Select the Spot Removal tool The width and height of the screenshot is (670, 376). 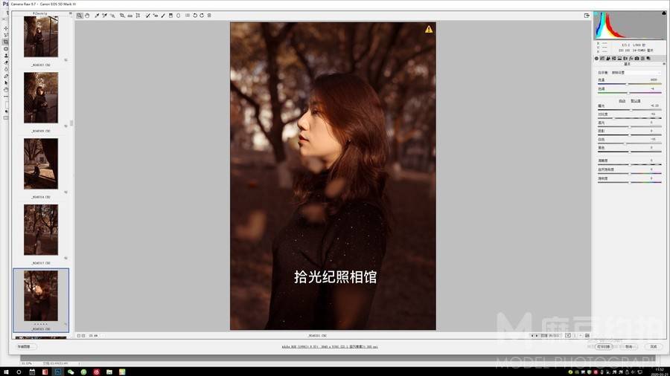point(148,16)
